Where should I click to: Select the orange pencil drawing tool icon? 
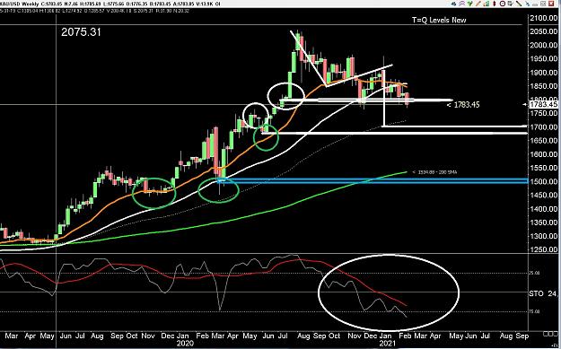pyautogui.click(x=478, y=4)
